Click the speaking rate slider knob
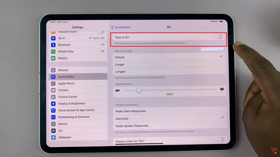Screen dimensions: 280x157 (x=139, y=90)
